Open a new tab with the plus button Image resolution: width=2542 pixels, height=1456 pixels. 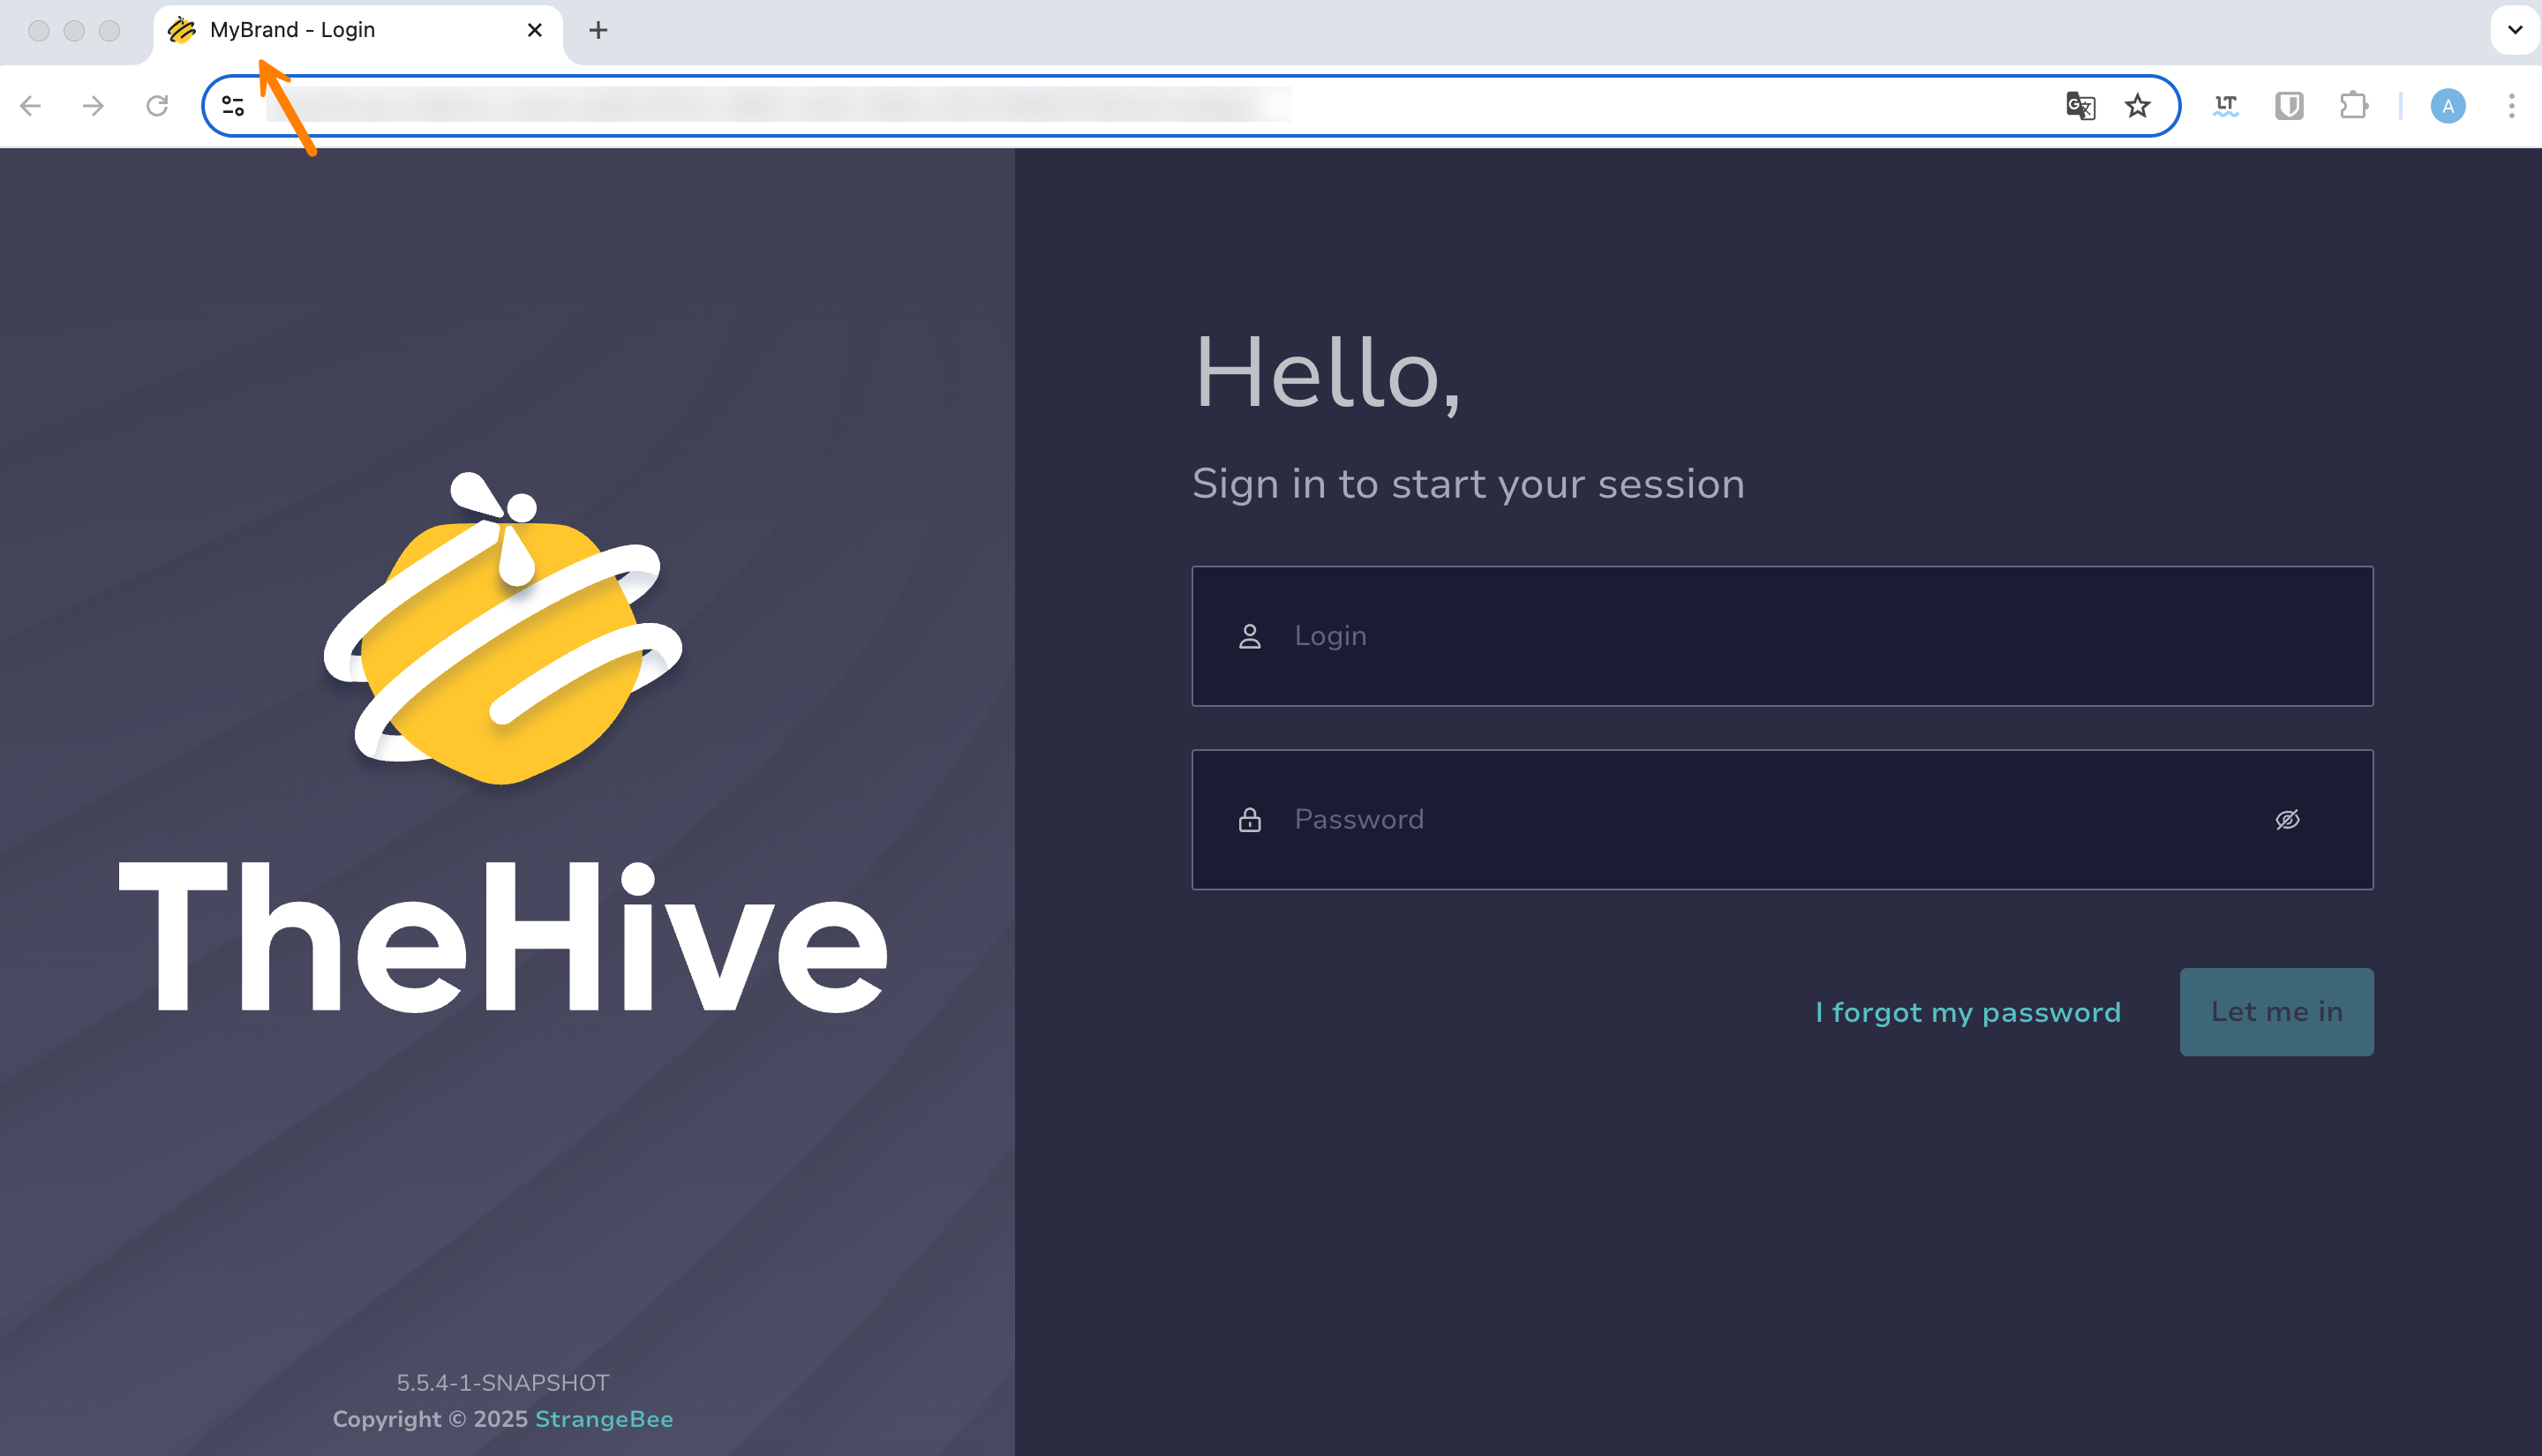(x=598, y=31)
